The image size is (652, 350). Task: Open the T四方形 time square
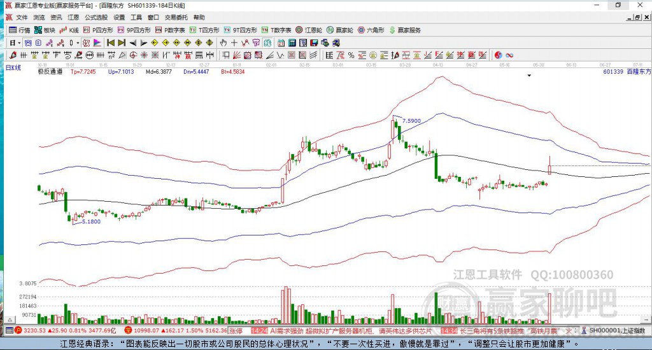204,30
